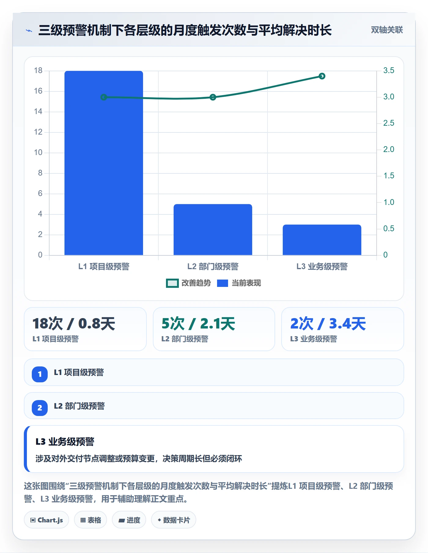
Task: Select the 18次 / 0.8天 stat card
Action: (85, 329)
